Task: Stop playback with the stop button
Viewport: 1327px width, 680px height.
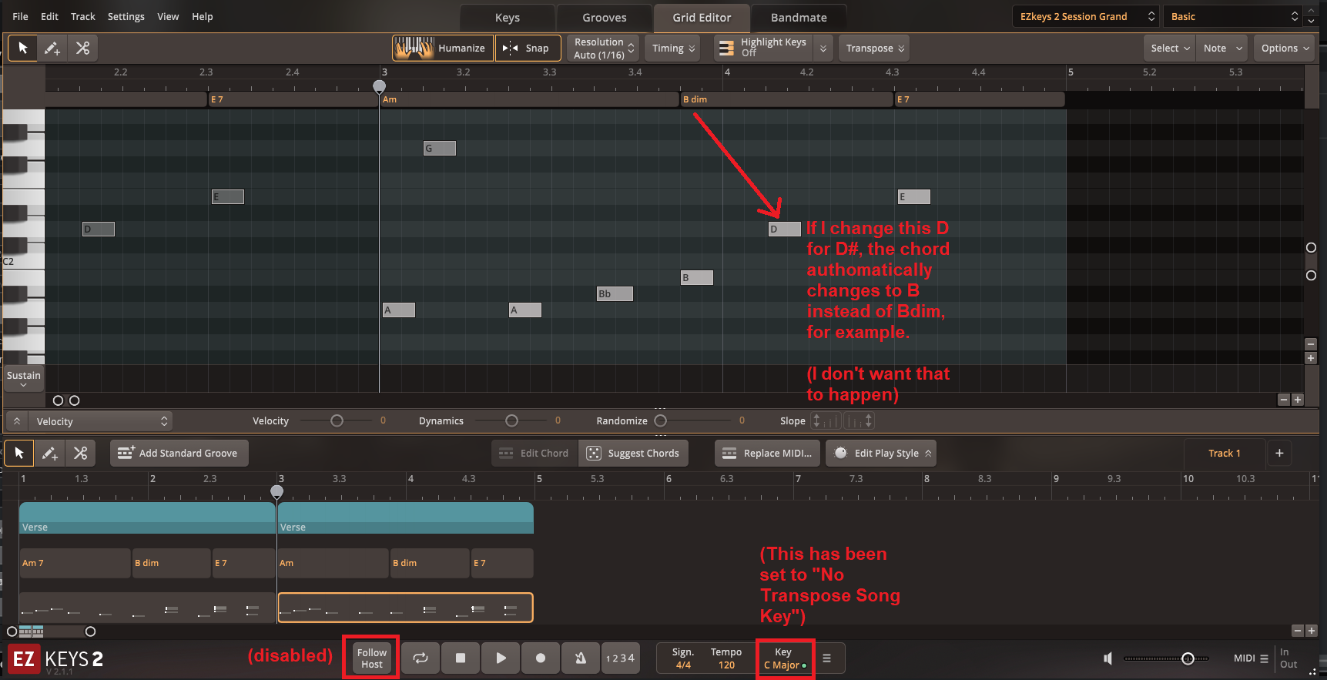Action: (461, 658)
